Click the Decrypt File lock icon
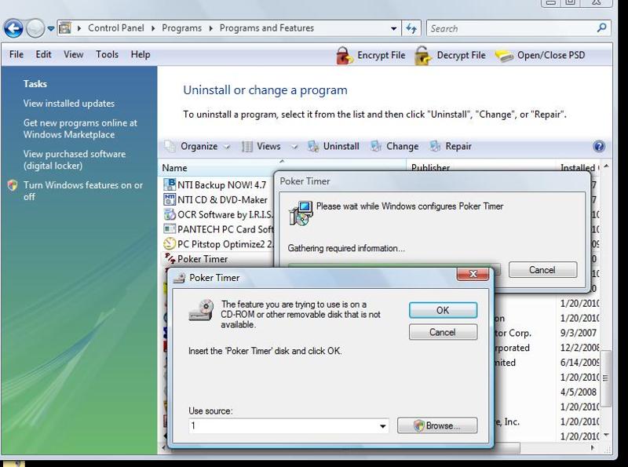Image resolution: width=628 pixels, height=467 pixels. pyautogui.click(x=423, y=55)
